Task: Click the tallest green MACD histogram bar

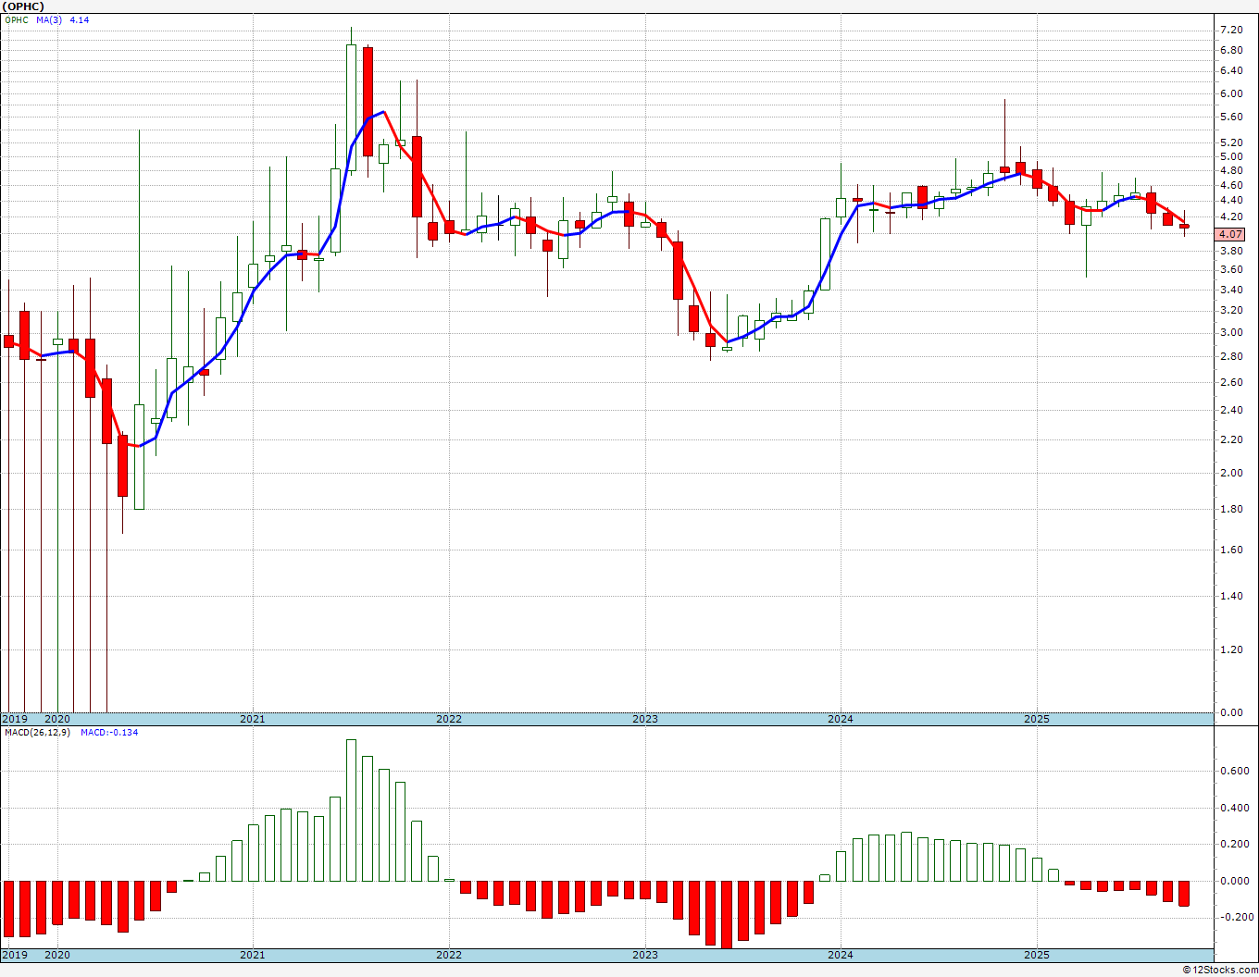Action: [351, 810]
